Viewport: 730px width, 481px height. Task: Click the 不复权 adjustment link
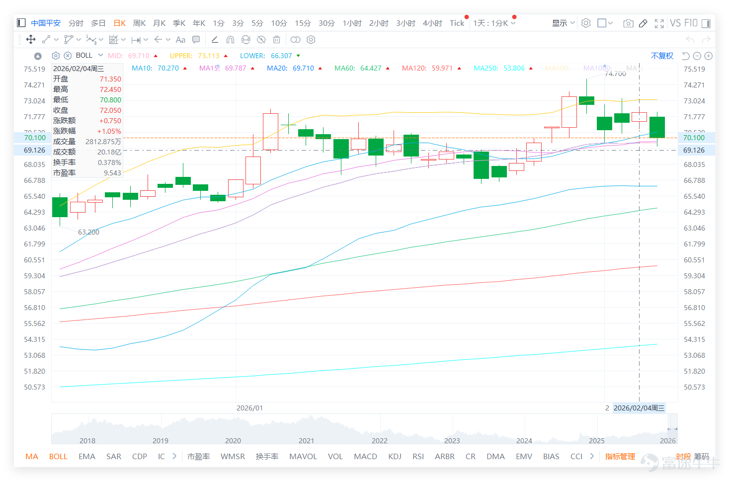[662, 56]
